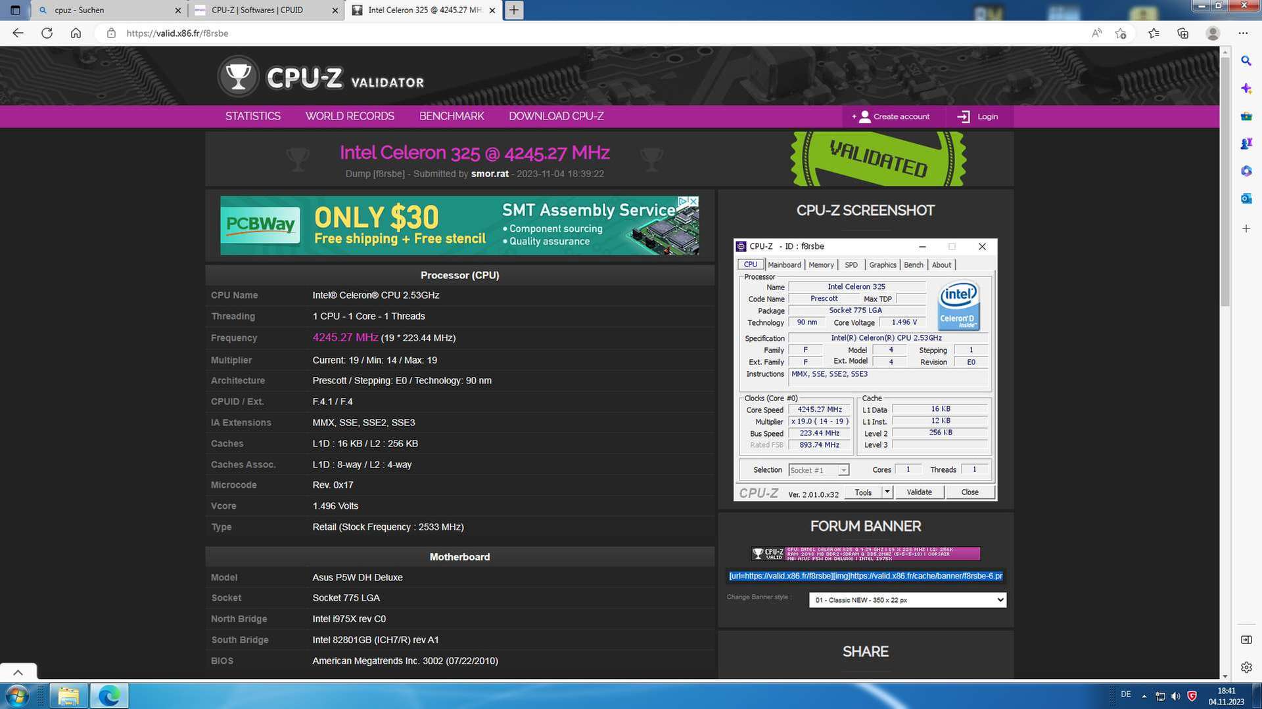Viewport: 1262px width, 709px height.
Task: Open the Read Aloud icon in the address bar
Action: point(1096,33)
